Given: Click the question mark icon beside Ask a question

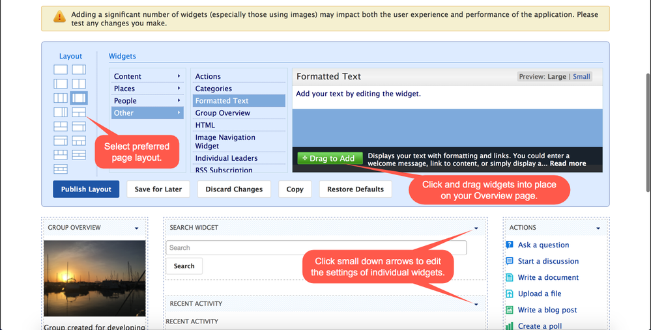Looking at the screenshot, I should pyautogui.click(x=510, y=245).
